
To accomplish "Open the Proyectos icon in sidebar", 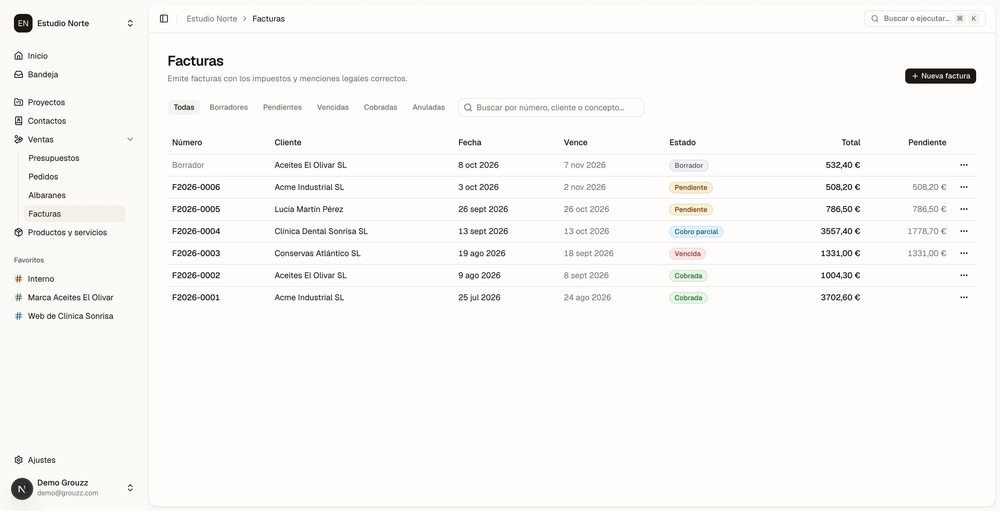I will coord(18,102).
